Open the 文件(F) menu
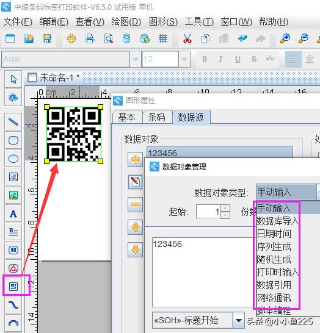 tap(18, 22)
